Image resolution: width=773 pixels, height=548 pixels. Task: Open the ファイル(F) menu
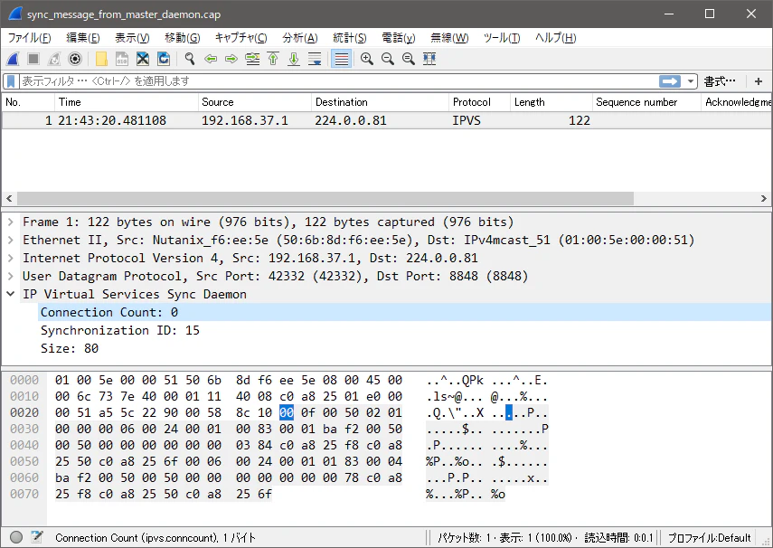tap(30, 38)
